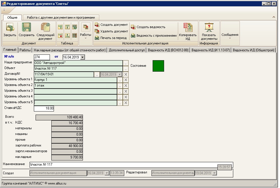Open the disabled contract date dropdown
Screen dimensions: 280x188
pyautogui.click(x=120, y=75)
